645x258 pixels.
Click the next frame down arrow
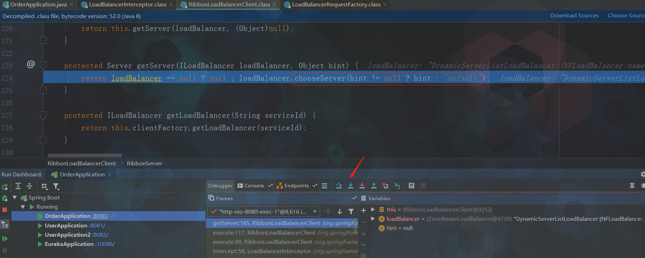click(340, 212)
